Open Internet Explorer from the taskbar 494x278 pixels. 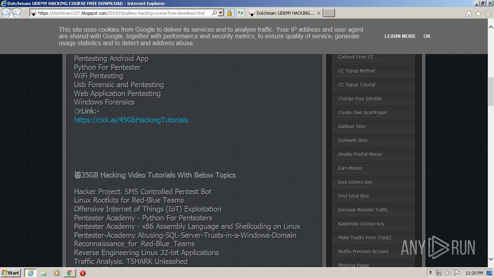(x=30, y=273)
